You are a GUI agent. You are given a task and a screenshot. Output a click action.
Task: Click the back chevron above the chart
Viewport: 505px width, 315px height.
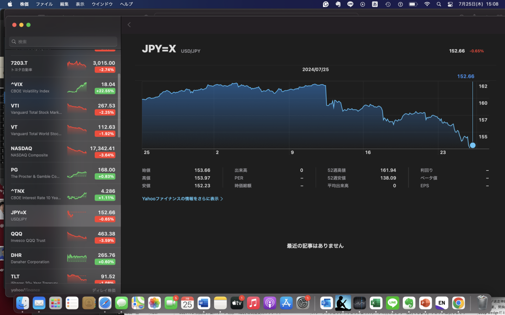[x=129, y=25]
